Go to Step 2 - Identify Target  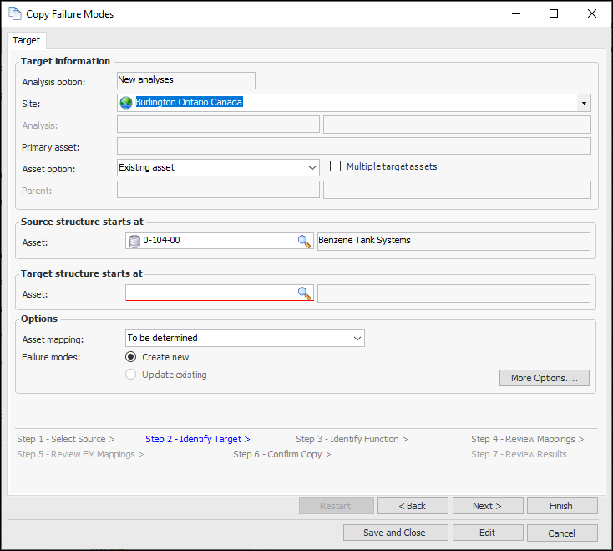click(x=197, y=439)
